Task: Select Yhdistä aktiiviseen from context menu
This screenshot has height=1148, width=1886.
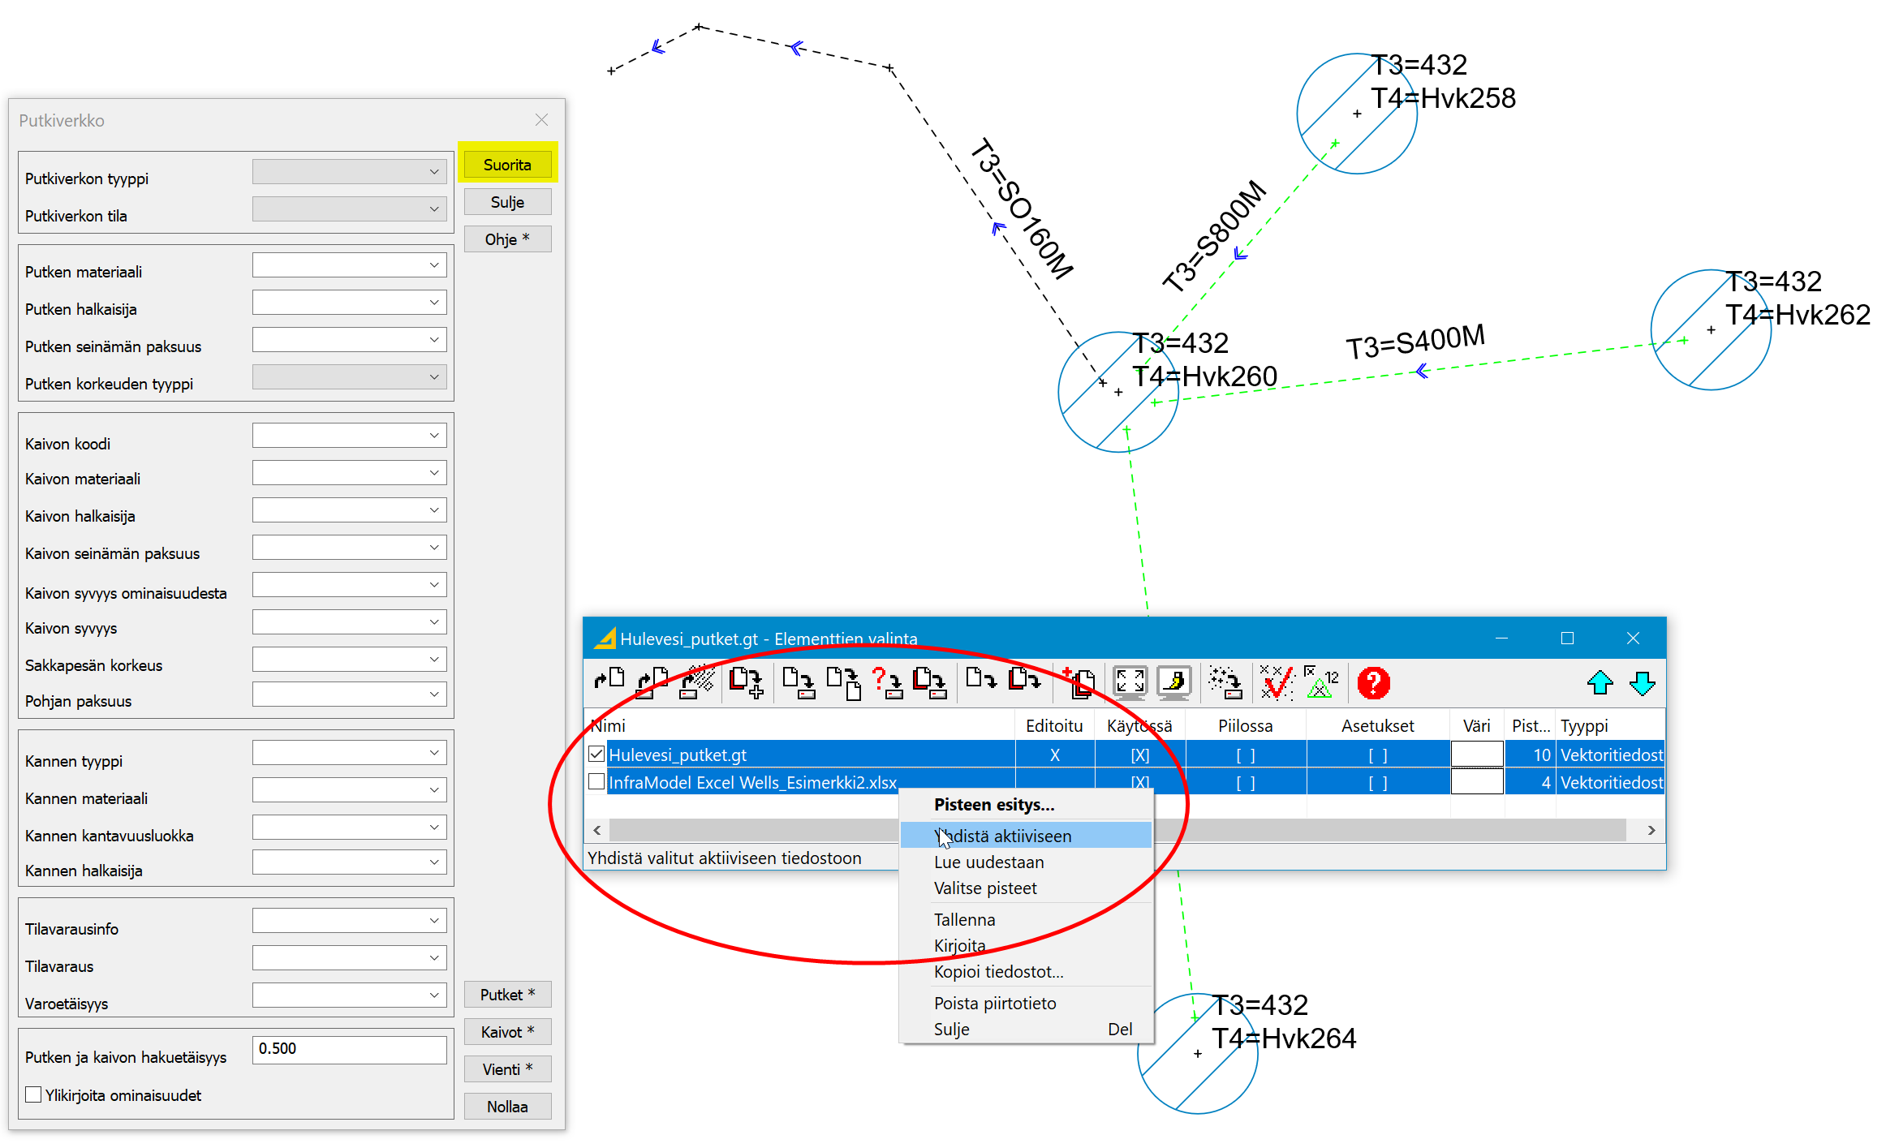Action: pos(1002,836)
